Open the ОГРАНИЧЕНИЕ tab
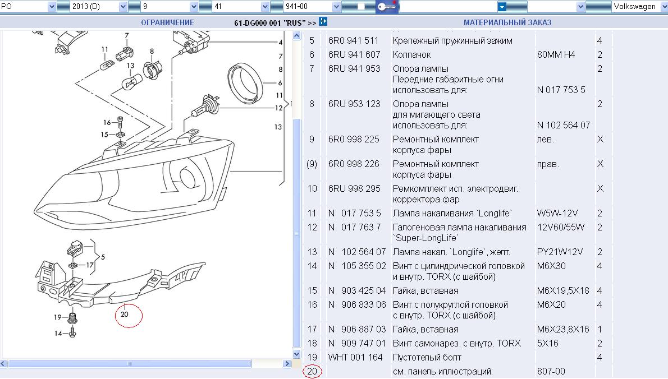The height and width of the screenshot is (379, 668). [x=167, y=22]
